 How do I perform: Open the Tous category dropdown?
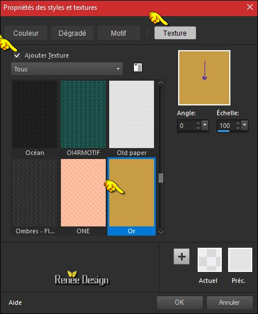(67, 69)
